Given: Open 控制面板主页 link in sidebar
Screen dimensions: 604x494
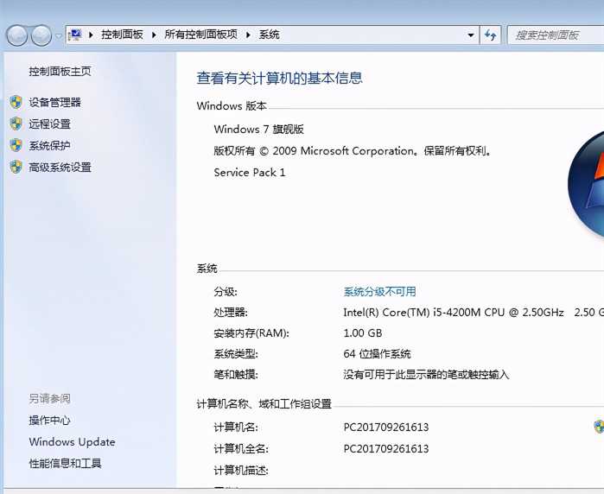Looking at the screenshot, I should 60,72.
